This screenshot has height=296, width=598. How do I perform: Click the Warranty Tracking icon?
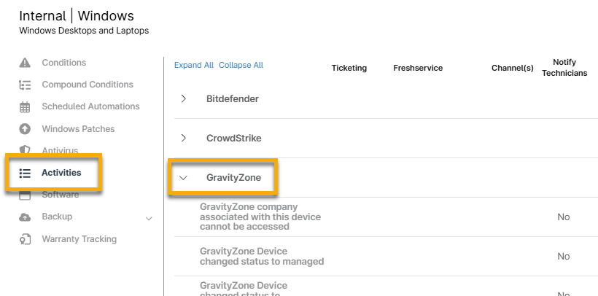point(25,239)
